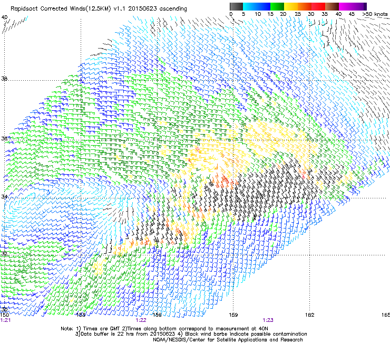
Task: Click the "Note: 1) Times are GMT" line
Action: click(164, 329)
